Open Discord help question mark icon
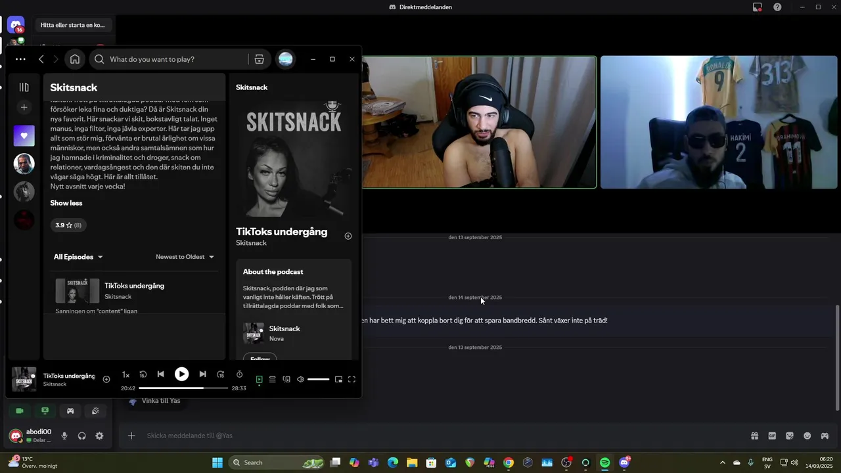Image resolution: width=841 pixels, height=473 pixels. coord(777,7)
